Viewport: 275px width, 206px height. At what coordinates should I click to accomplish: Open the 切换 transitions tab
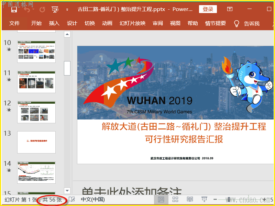pos(90,23)
